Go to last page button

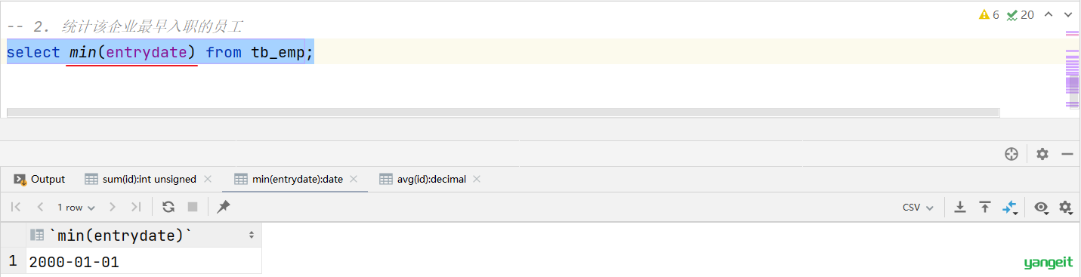pos(136,207)
